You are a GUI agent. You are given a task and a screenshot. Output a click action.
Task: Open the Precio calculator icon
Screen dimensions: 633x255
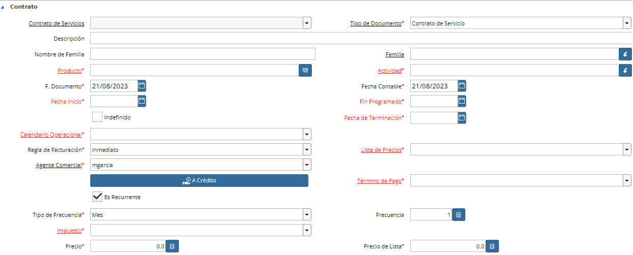(x=172, y=246)
